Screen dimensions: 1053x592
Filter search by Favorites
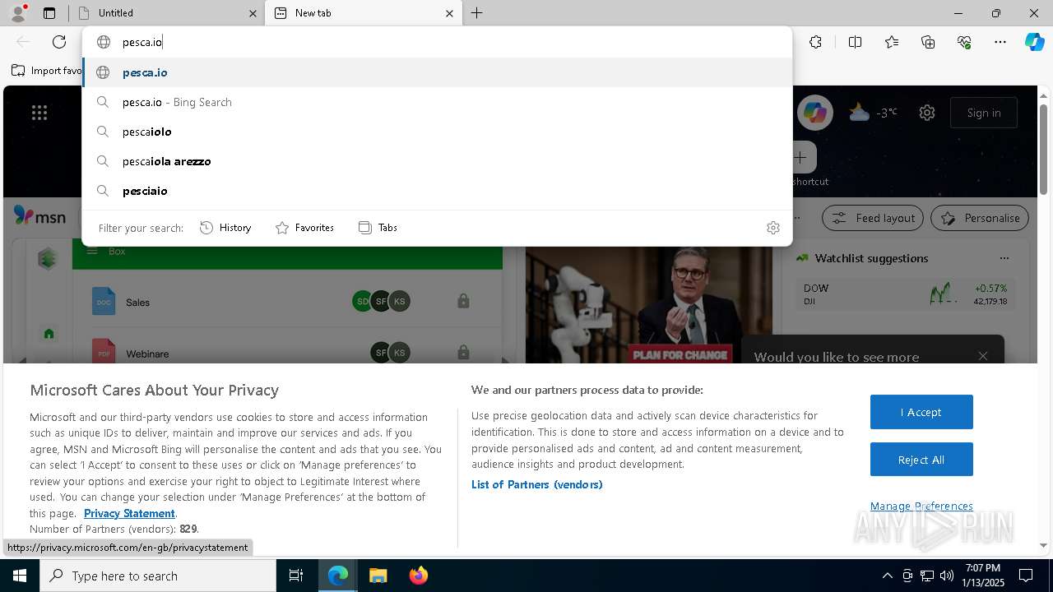304,228
